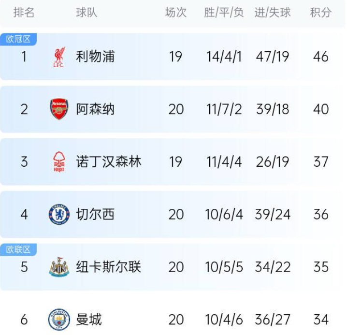Select the 切尔西 team name

[x=95, y=214]
